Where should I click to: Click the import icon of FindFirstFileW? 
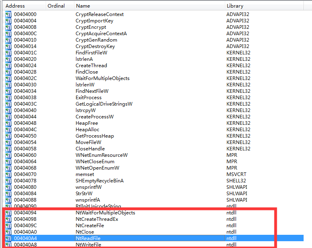[8, 53]
